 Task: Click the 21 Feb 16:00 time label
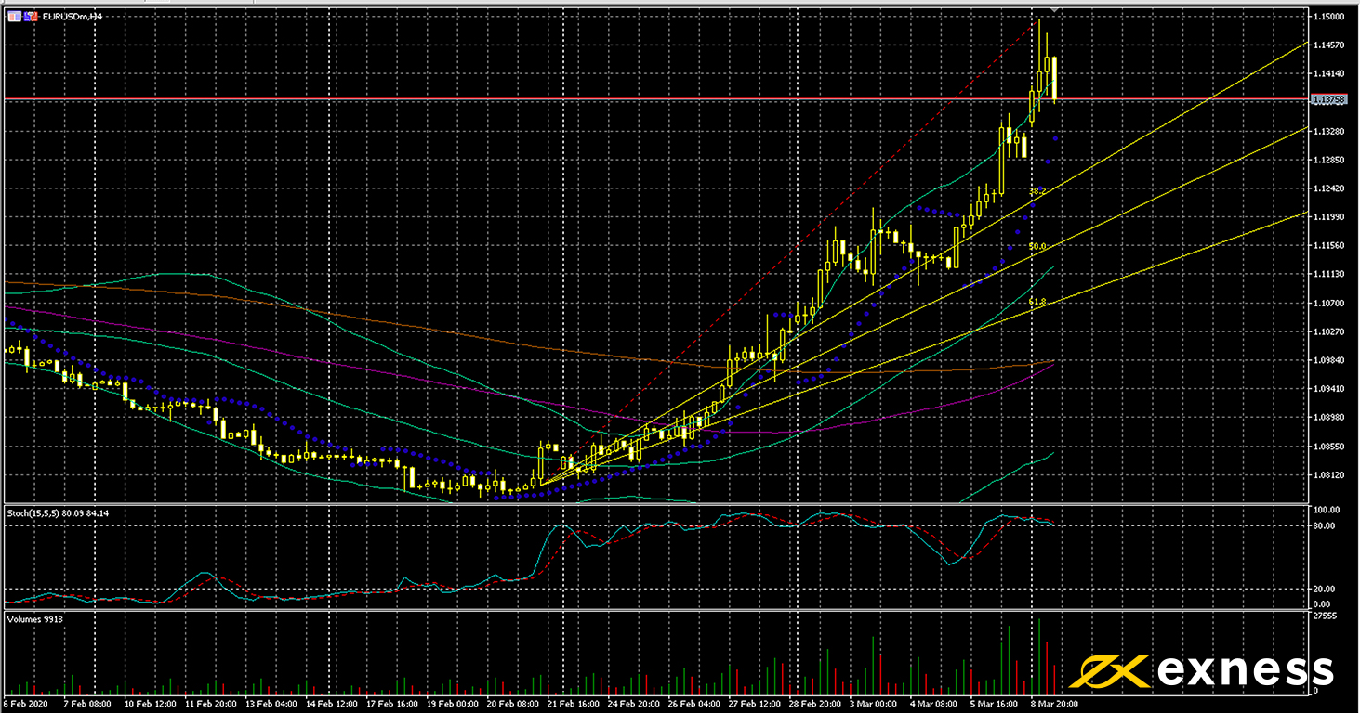point(574,704)
